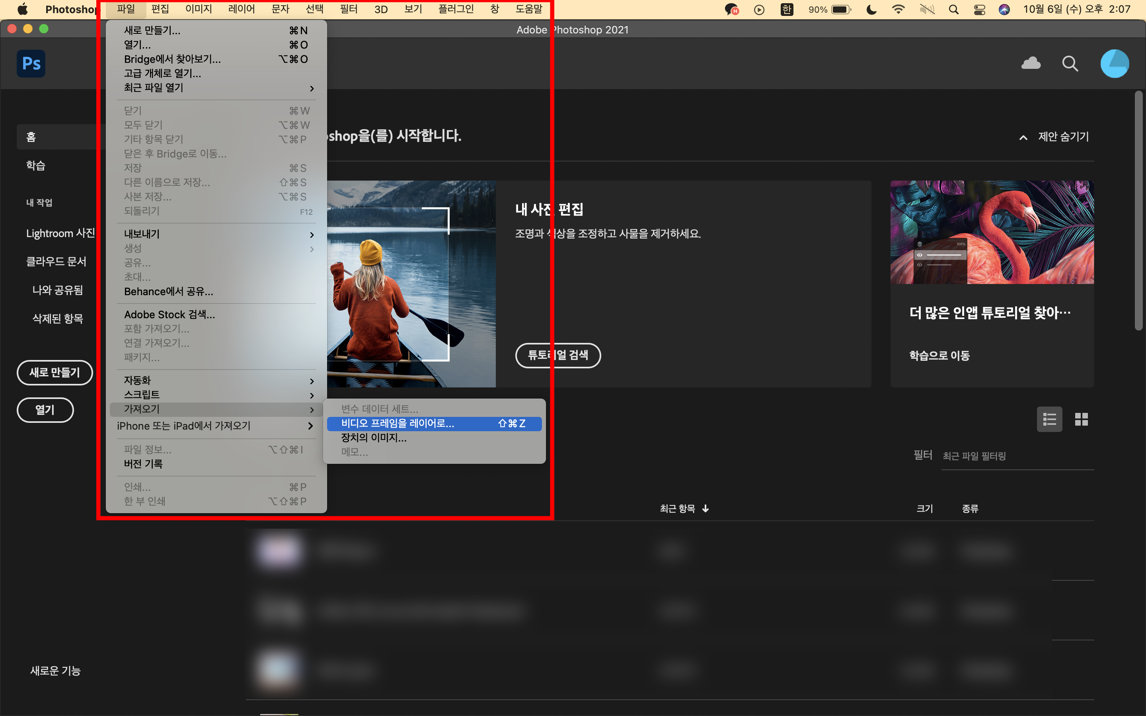Click the Korean input source icon
This screenshot has height=716, width=1146.
coord(787,10)
